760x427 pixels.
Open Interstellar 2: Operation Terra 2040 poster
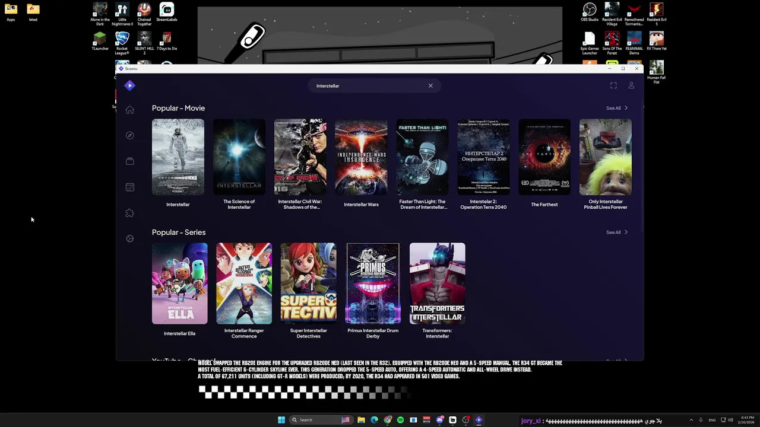click(483, 157)
